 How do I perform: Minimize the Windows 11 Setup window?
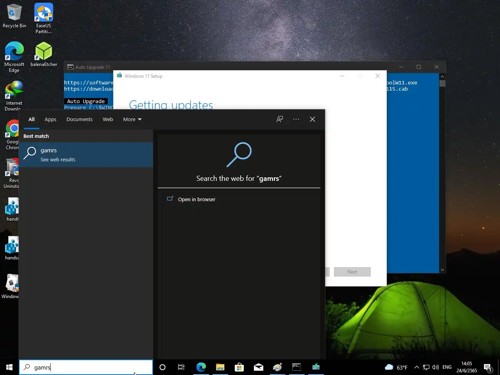coord(342,76)
